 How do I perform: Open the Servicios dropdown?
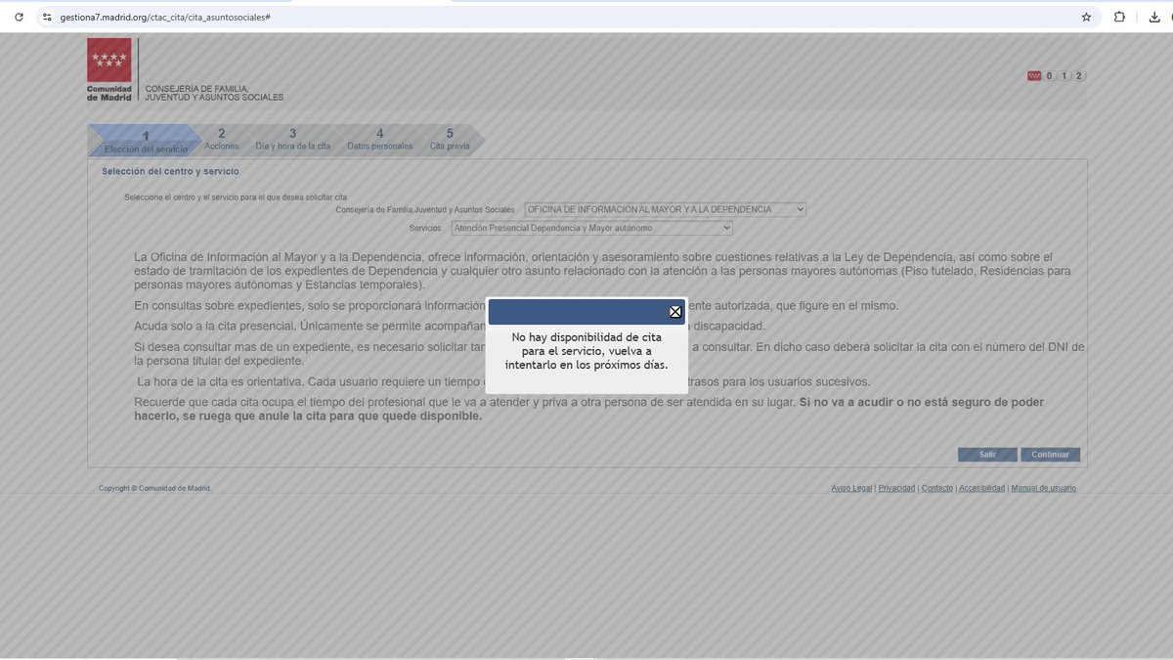click(591, 228)
